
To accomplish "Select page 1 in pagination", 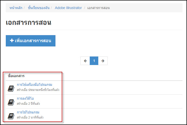I will click(x=94, y=61).
